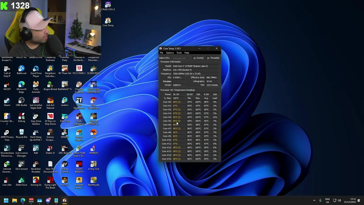The height and width of the screenshot is (205, 364).
Task: Switch ENG UK input language
Action: click(x=328, y=200)
